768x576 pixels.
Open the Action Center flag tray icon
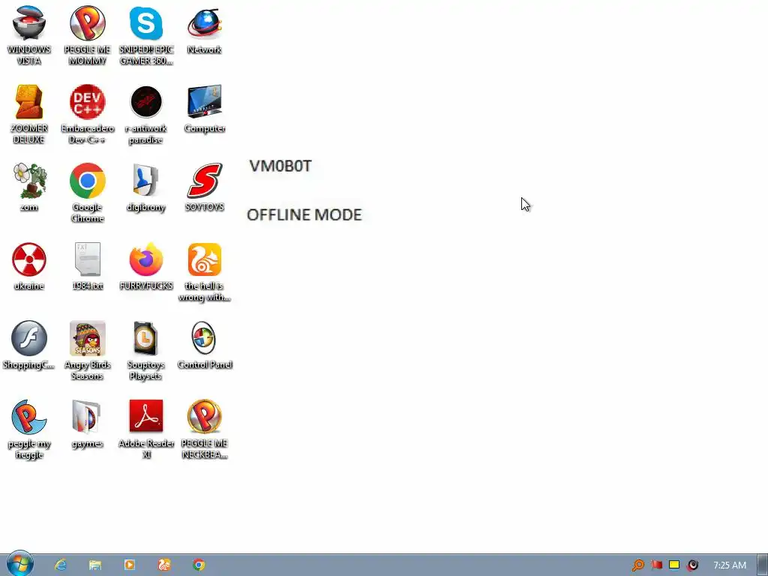pyautogui.click(x=656, y=565)
